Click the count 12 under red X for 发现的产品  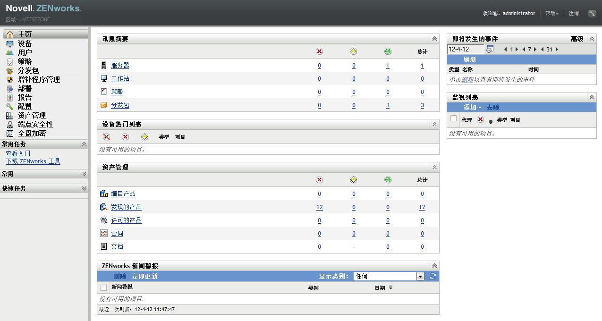point(320,207)
